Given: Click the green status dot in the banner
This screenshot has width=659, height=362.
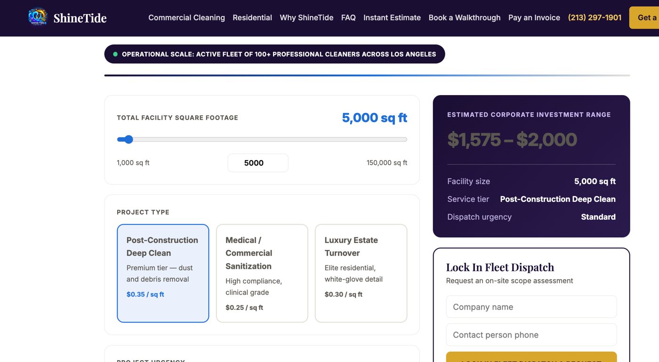Looking at the screenshot, I should tap(115, 54).
